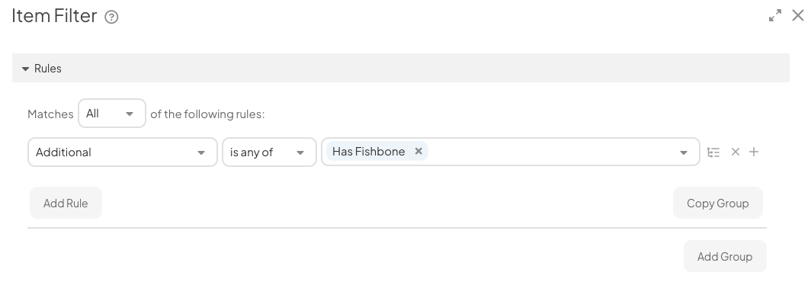
Task: Click the Add Rule button
Action: [x=66, y=203]
